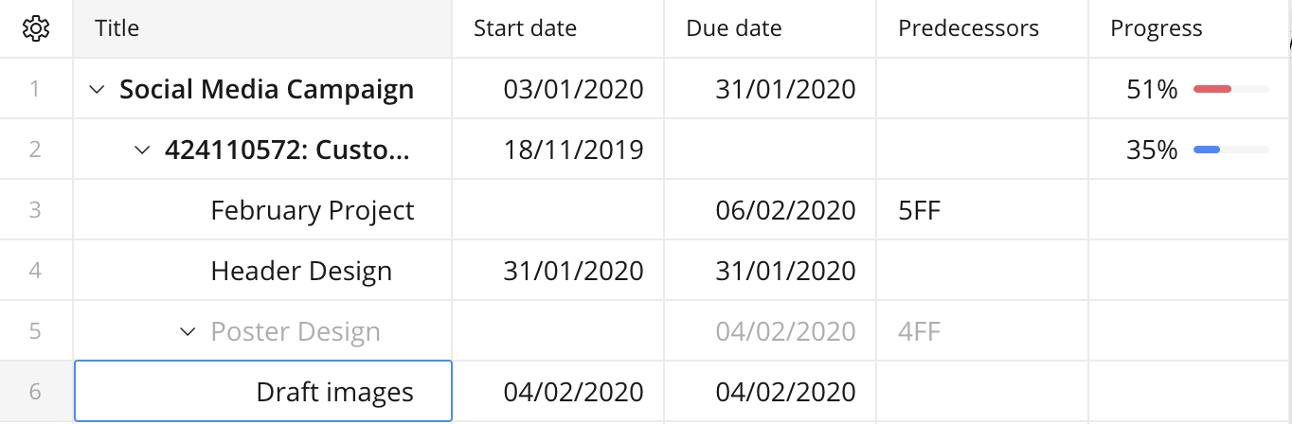Open the Header Design task
Screen dimensions: 1292x424
tap(301, 272)
